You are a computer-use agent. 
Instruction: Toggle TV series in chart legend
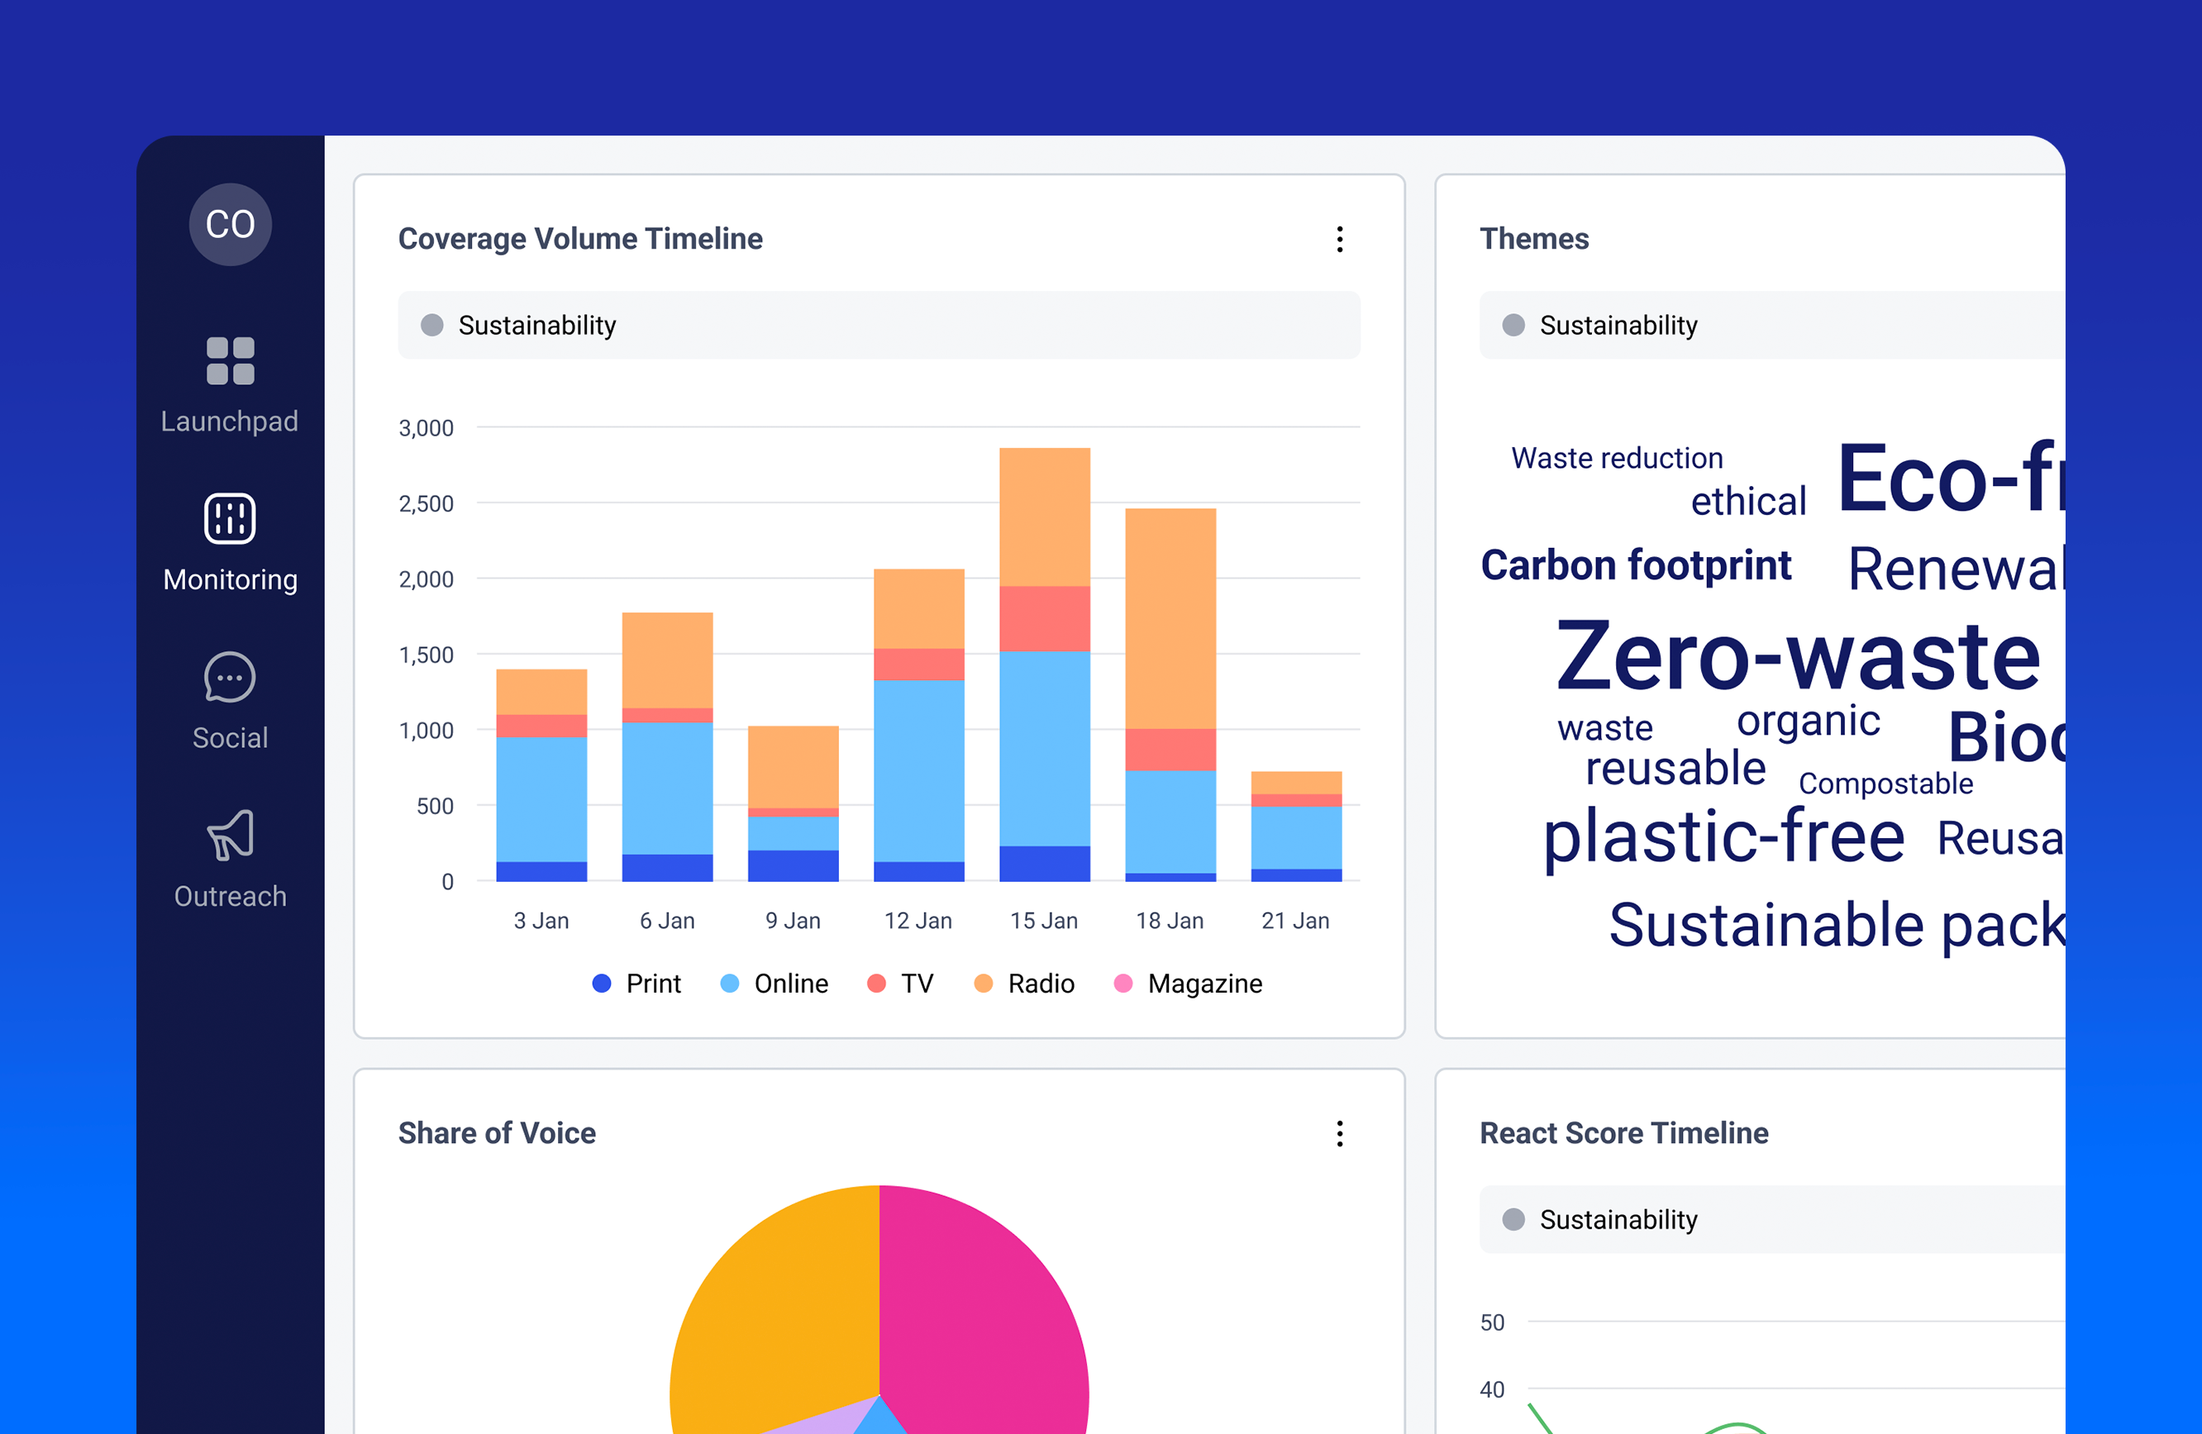900,984
